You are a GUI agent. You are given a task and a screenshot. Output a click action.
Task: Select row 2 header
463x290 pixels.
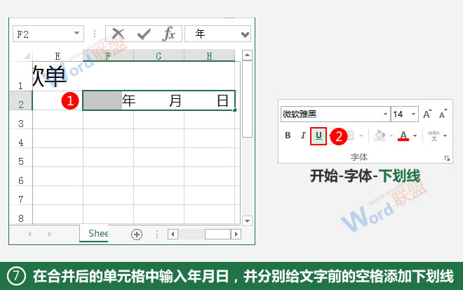click(20, 100)
